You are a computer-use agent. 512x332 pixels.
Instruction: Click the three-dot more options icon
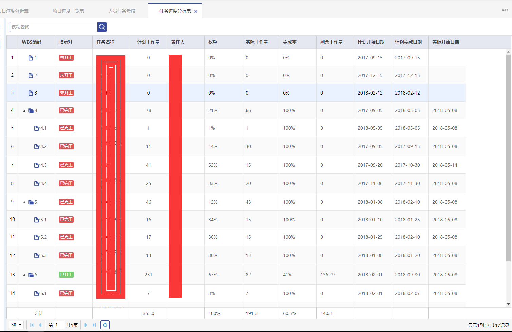505,10
